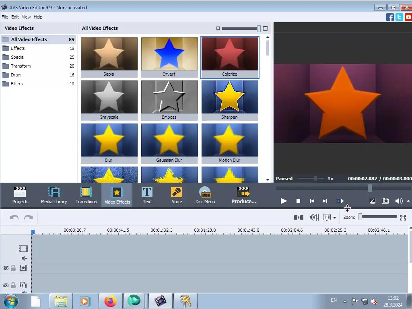Select the Emboss effect thumbnail

click(169, 100)
